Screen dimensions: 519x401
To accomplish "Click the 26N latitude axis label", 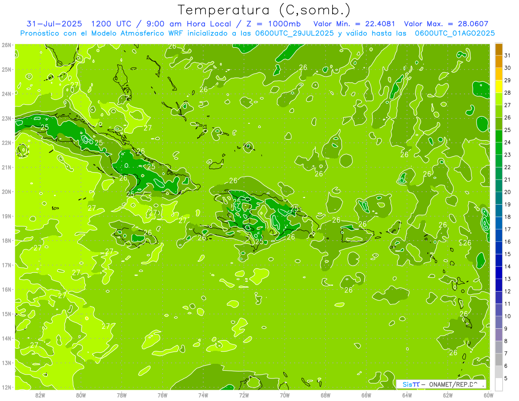I will point(6,45).
